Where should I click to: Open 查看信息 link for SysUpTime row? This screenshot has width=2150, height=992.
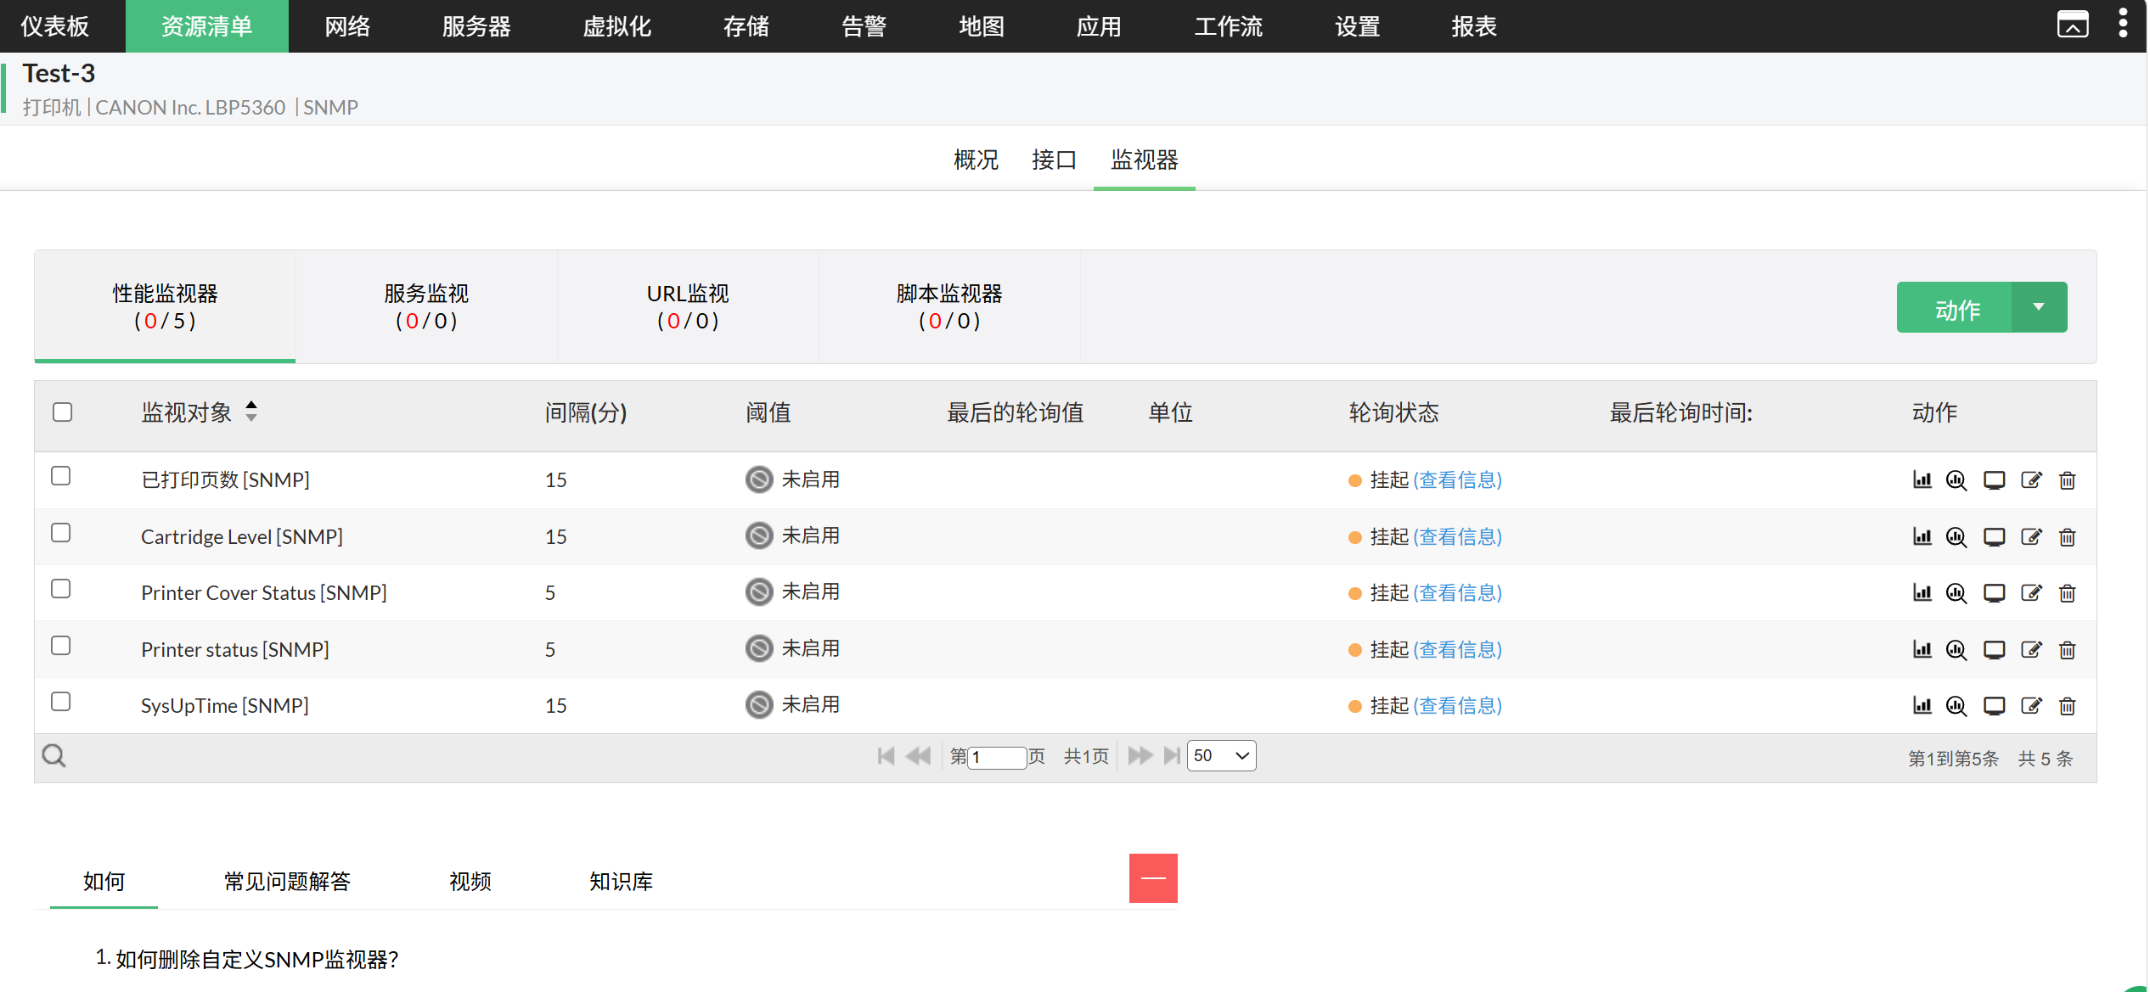[x=1457, y=705]
